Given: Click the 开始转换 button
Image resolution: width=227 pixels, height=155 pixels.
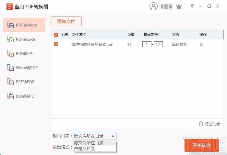Looking at the screenshot, I should pyautogui.click(x=201, y=145).
